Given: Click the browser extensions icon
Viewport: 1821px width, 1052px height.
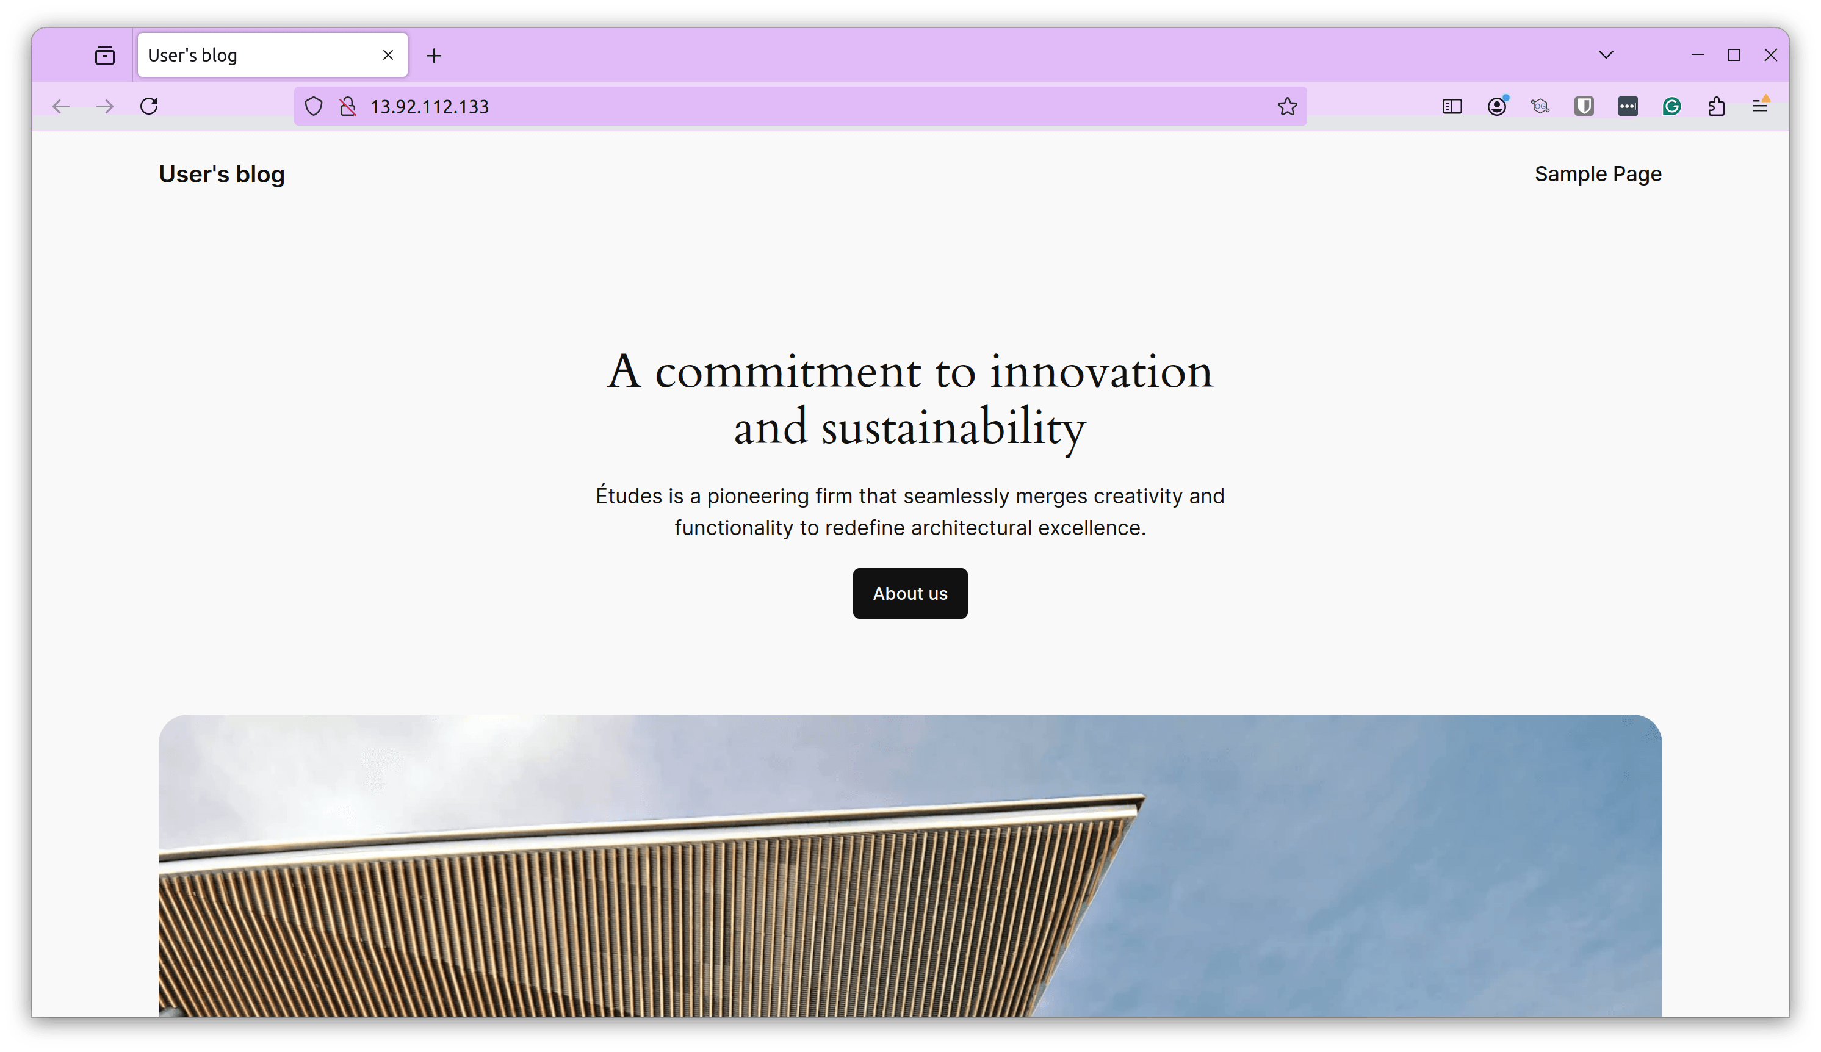Looking at the screenshot, I should pos(1717,106).
